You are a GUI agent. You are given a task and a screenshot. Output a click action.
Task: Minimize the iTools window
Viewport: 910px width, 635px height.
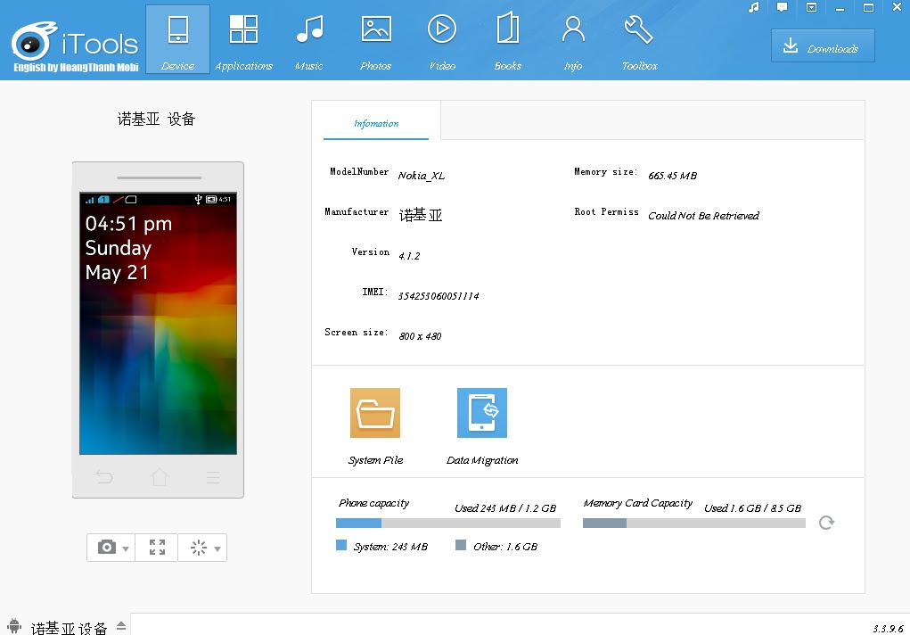pyautogui.click(x=840, y=7)
